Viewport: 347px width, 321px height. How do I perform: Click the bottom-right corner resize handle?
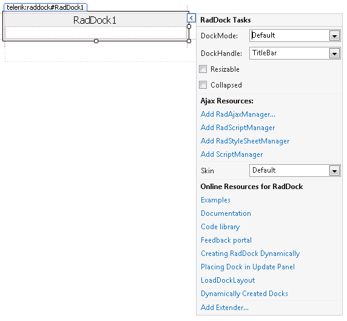(189, 41)
